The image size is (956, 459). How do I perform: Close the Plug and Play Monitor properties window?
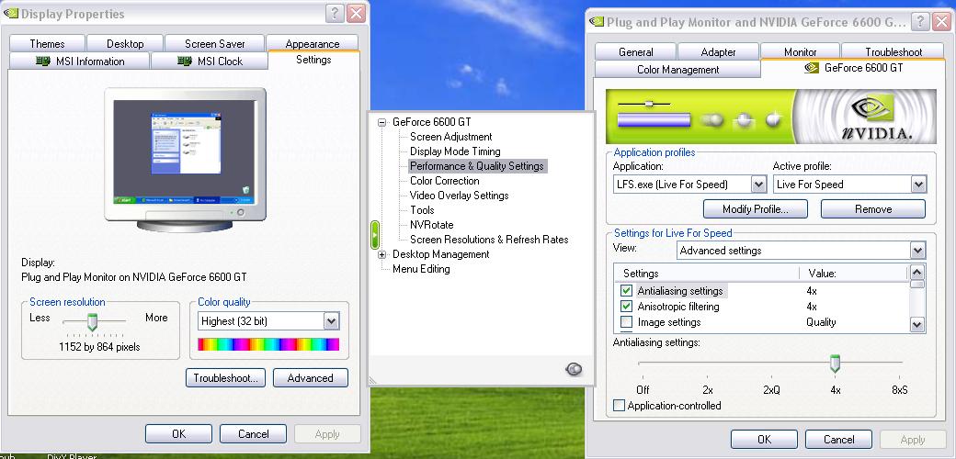click(x=941, y=22)
